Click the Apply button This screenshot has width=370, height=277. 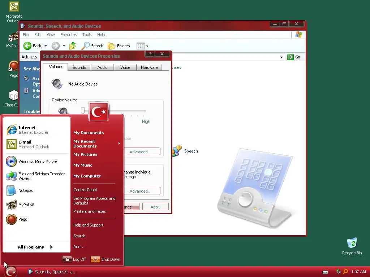click(x=155, y=207)
